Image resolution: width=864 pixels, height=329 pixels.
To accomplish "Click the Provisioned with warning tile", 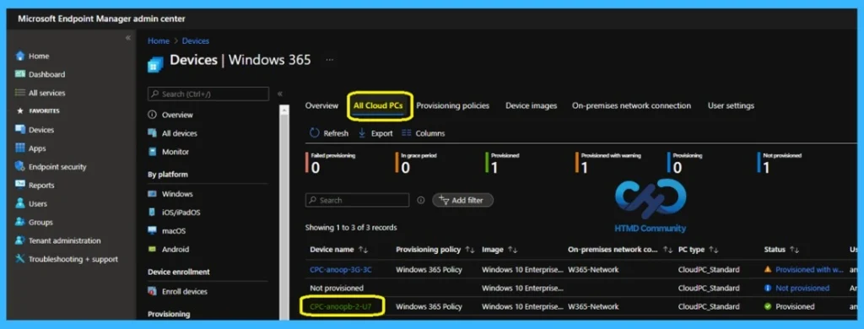I will pyautogui.click(x=609, y=163).
